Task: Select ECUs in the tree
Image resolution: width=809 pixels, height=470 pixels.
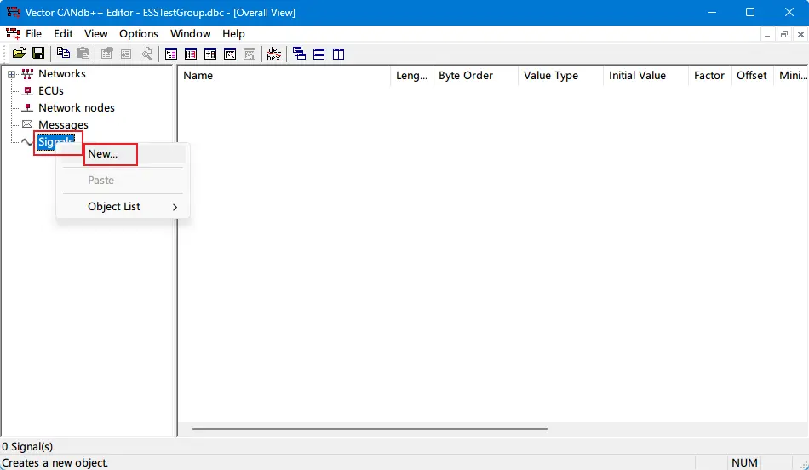Action: click(x=51, y=90)
